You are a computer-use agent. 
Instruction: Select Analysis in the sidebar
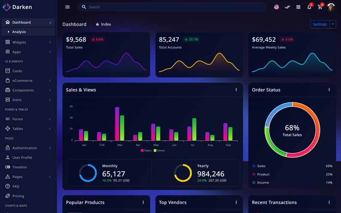19,32
